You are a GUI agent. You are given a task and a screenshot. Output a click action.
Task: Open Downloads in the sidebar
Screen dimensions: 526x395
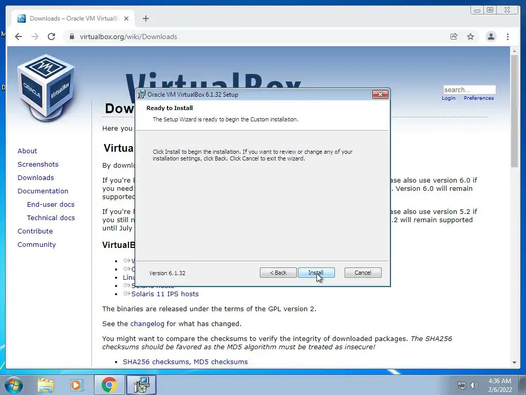tap(35, 177)
